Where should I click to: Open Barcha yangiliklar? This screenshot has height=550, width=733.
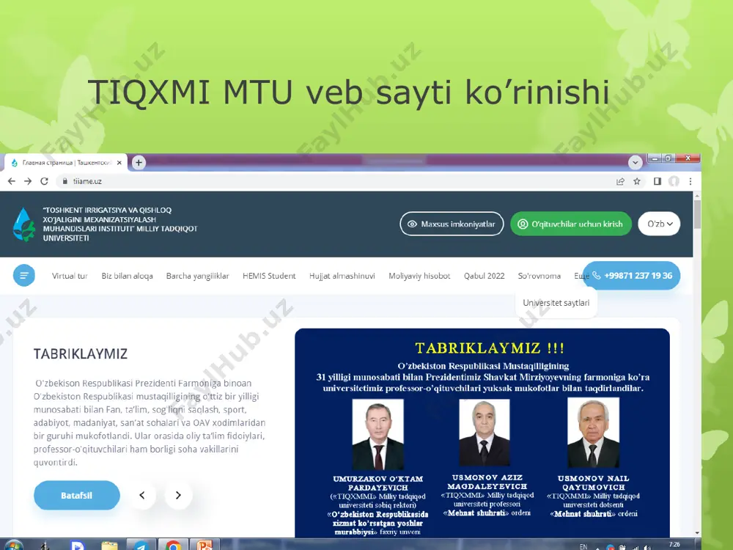(197, 276)
